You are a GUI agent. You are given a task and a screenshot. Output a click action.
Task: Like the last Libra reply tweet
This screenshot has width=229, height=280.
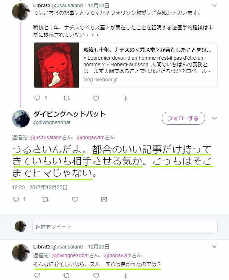(x=96, y=276)
